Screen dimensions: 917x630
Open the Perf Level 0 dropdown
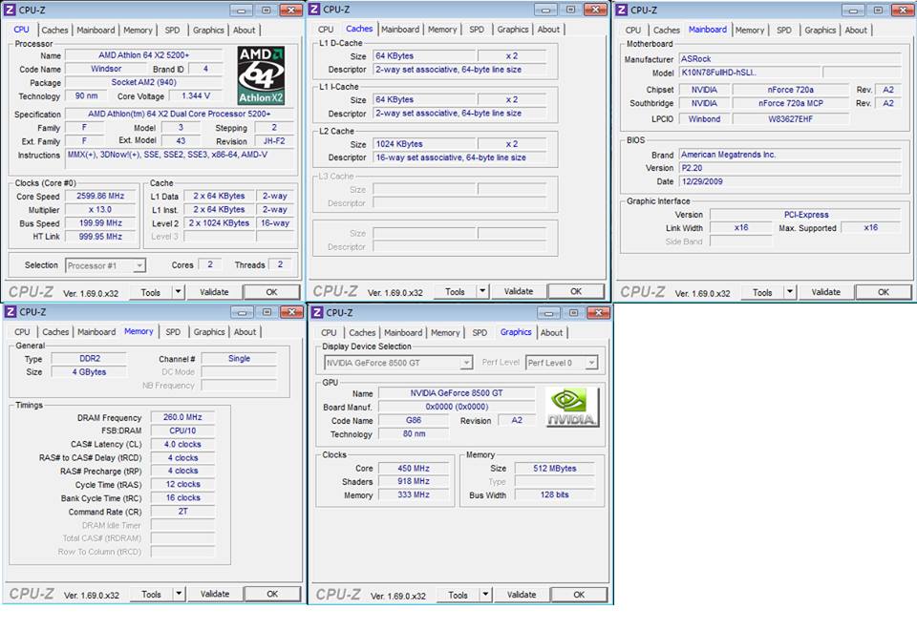592,363
